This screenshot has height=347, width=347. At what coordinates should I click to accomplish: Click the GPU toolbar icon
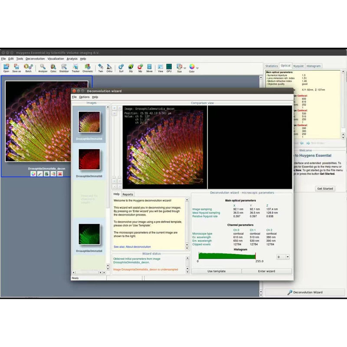(x=169, y=68)
